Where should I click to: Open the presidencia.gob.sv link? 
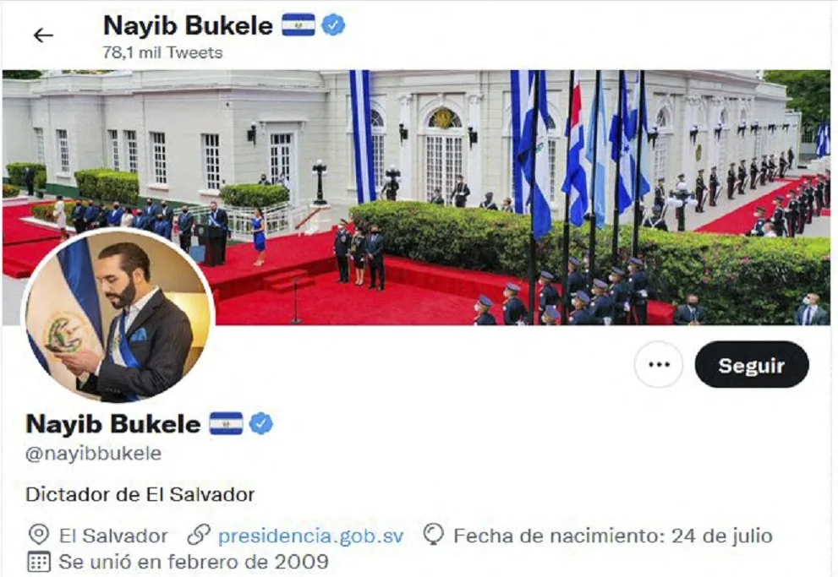[x=310, y=536]
